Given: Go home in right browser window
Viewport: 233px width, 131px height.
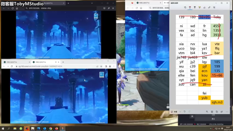Looking at the screenshot, I should coord(141,8).
